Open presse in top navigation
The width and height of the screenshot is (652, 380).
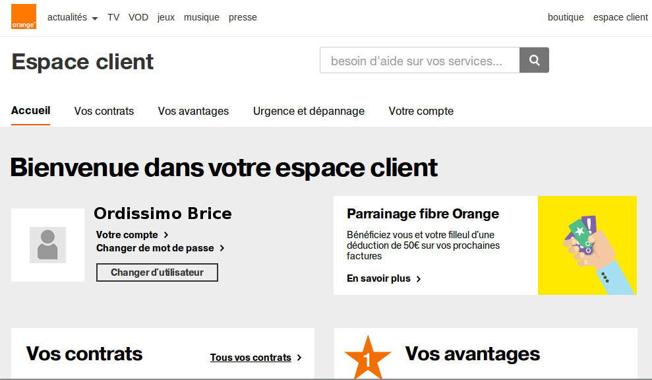coord(243,17)
